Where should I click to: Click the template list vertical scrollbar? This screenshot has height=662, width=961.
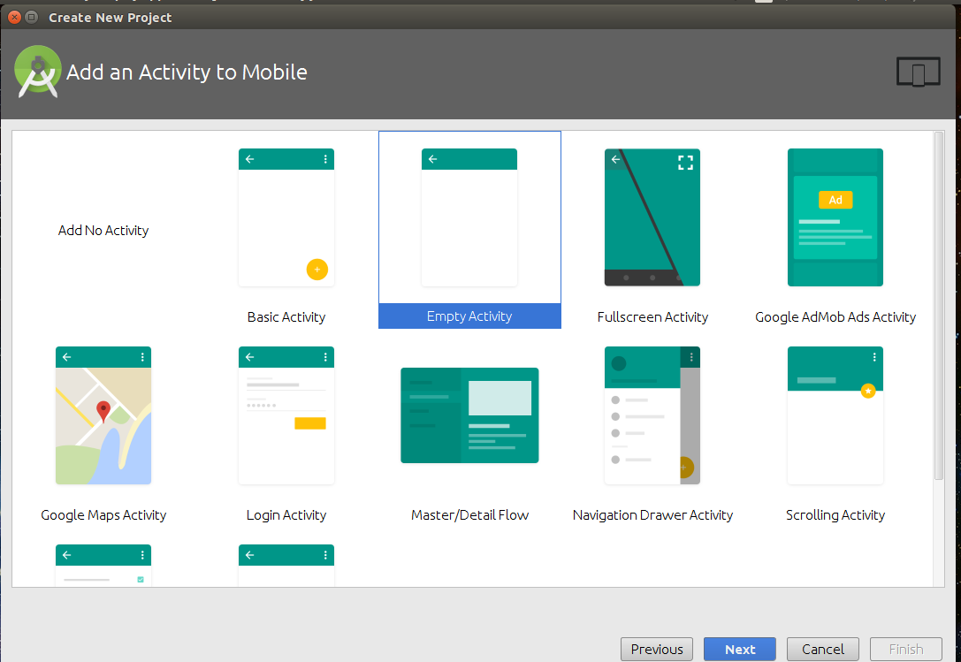click(x=938, y=306)
